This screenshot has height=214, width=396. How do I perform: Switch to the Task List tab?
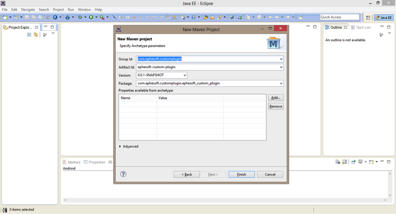click(x=361, y=27)
